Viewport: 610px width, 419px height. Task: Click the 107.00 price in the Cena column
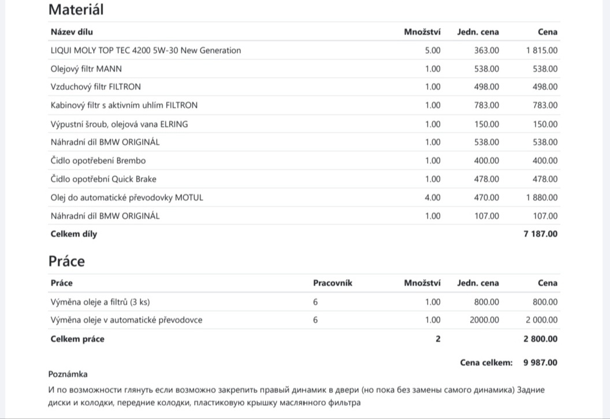tap(545, 216)
